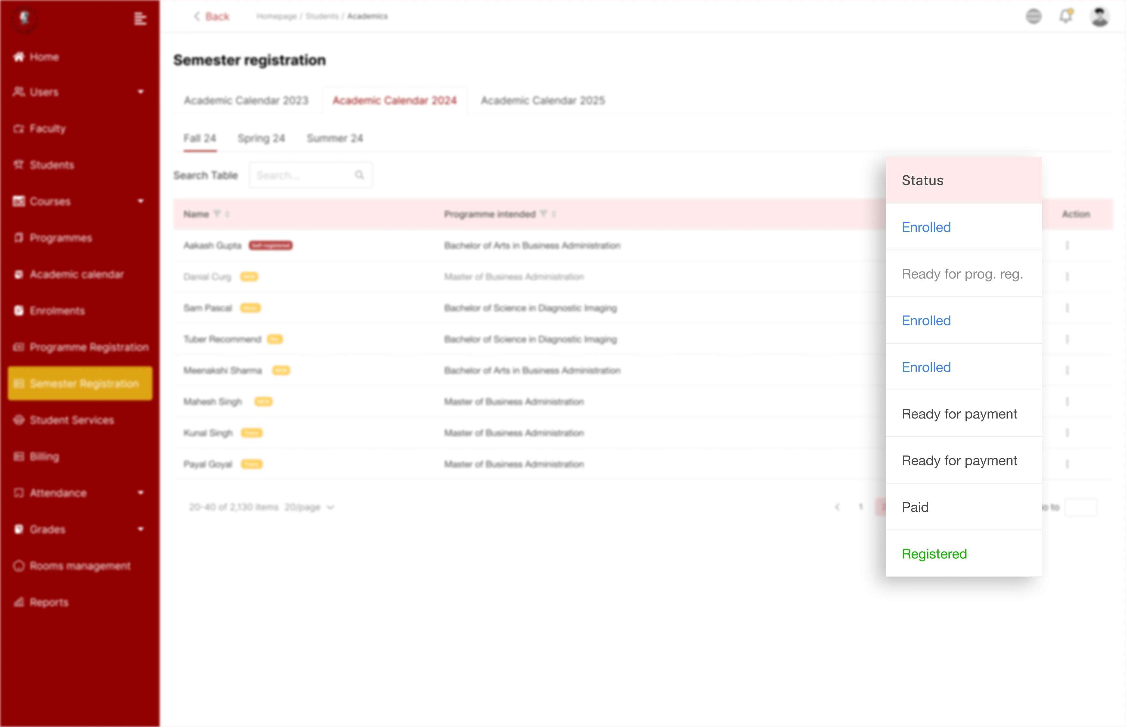Switch to the Academic Calendar 2025 tab
This screenshot has width=1126, height=727.
pos(542,101)
